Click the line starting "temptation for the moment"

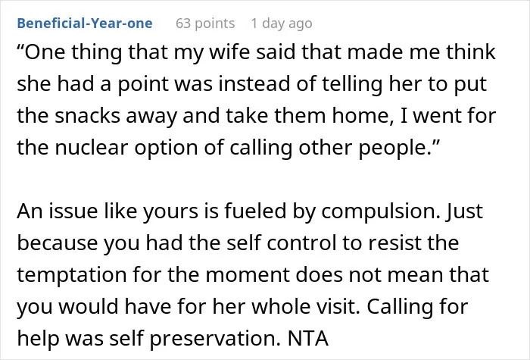point(253,274)
